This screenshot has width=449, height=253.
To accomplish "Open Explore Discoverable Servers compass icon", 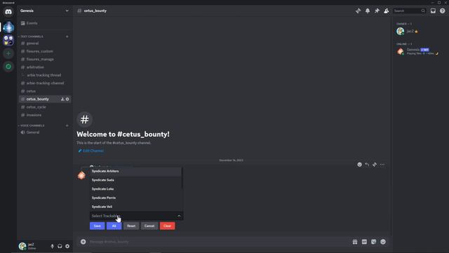I will [8, 67].
